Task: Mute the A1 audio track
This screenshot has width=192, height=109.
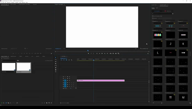Action: (70, 83)
